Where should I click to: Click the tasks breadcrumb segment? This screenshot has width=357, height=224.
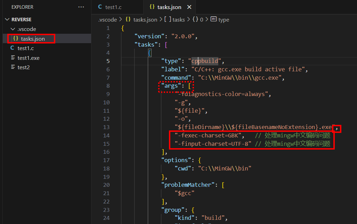tap(179, 19)
